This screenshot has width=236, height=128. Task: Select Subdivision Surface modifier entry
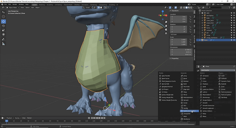tap(189, 111)
